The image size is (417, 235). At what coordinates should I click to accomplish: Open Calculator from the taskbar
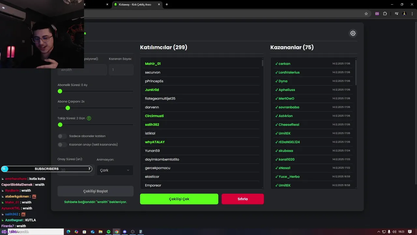click(x=141, y=232)
